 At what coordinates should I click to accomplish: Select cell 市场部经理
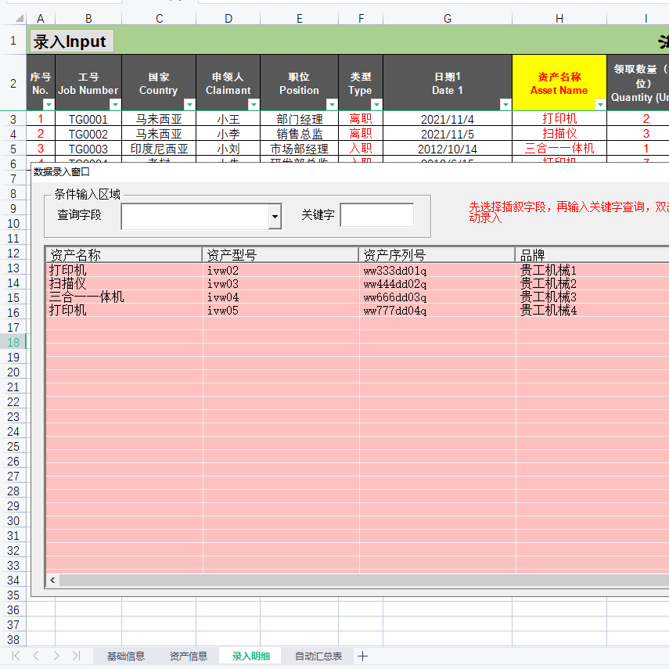point(299,149)
